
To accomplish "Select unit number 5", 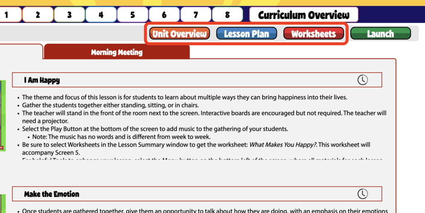I will (132, 15).
